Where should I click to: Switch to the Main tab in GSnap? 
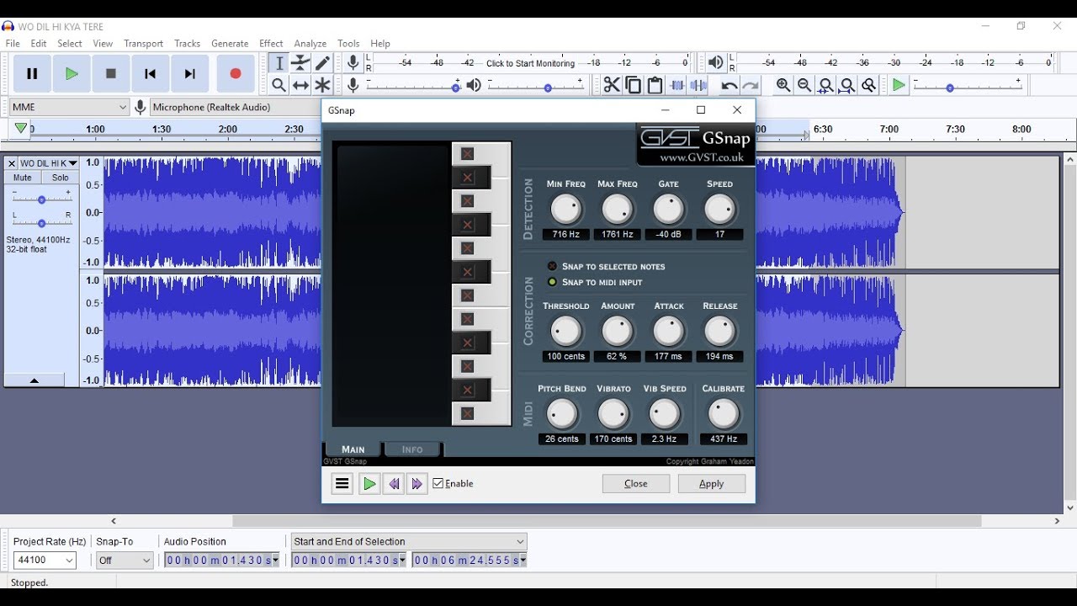coord(353,449)
